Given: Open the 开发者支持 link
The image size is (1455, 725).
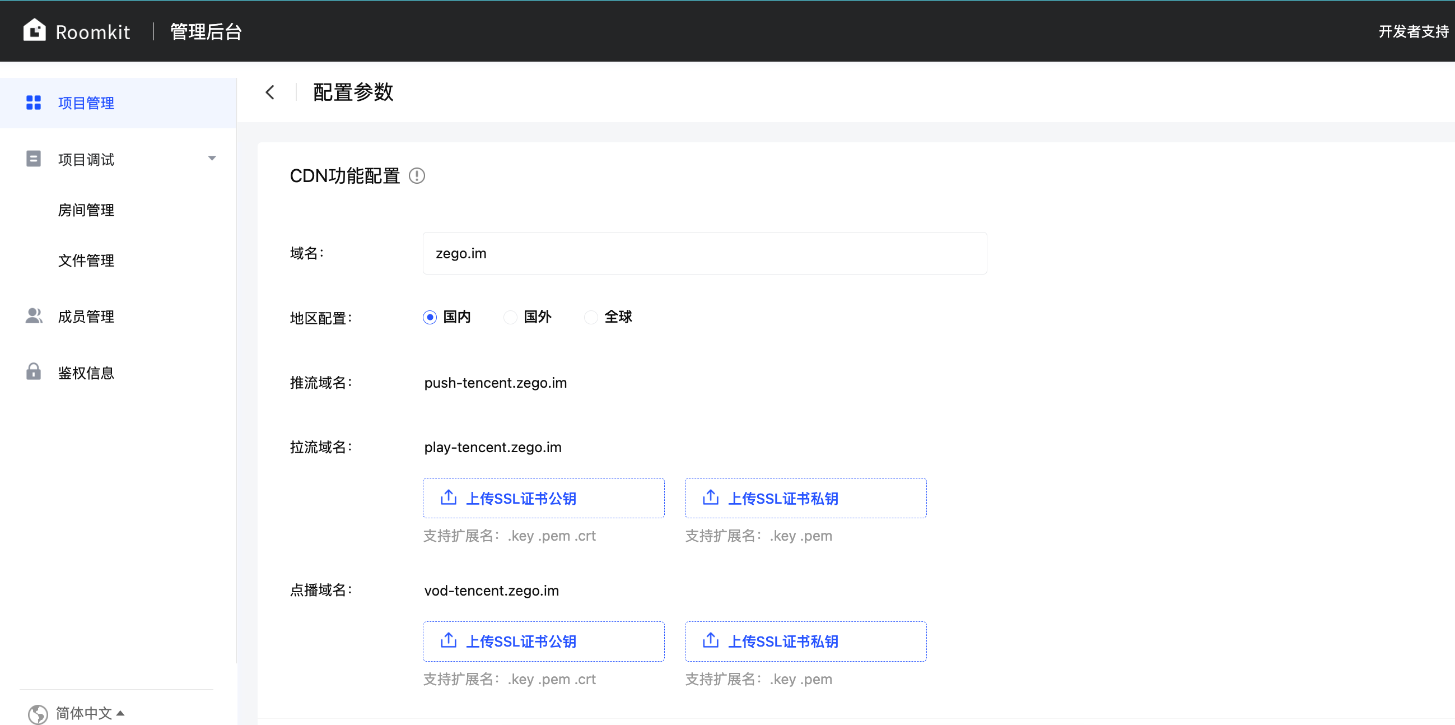Looking at the screenshot, I should coord(1412,31).
